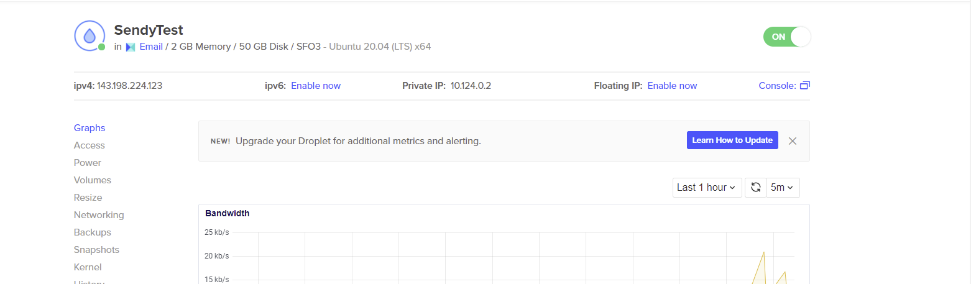Enable Floating IP via Enable now link
This screenshot has width=971, height=284.
[x=672, y=86]
